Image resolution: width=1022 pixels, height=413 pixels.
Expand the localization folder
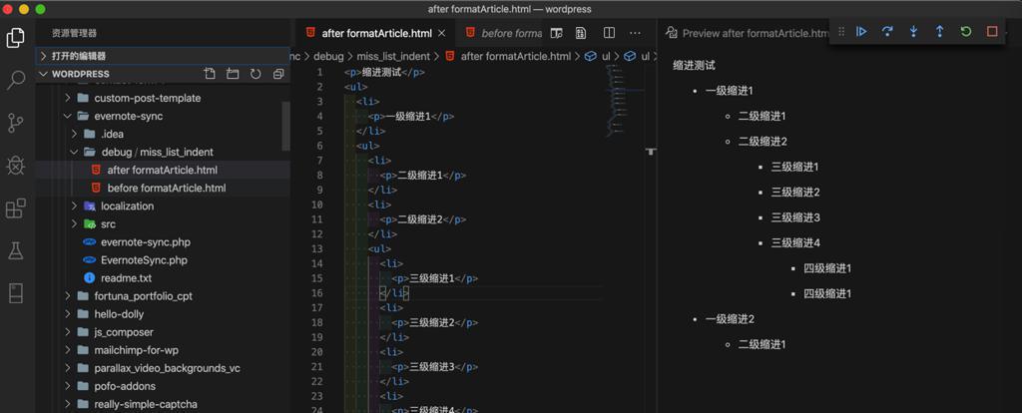point(74,206)
